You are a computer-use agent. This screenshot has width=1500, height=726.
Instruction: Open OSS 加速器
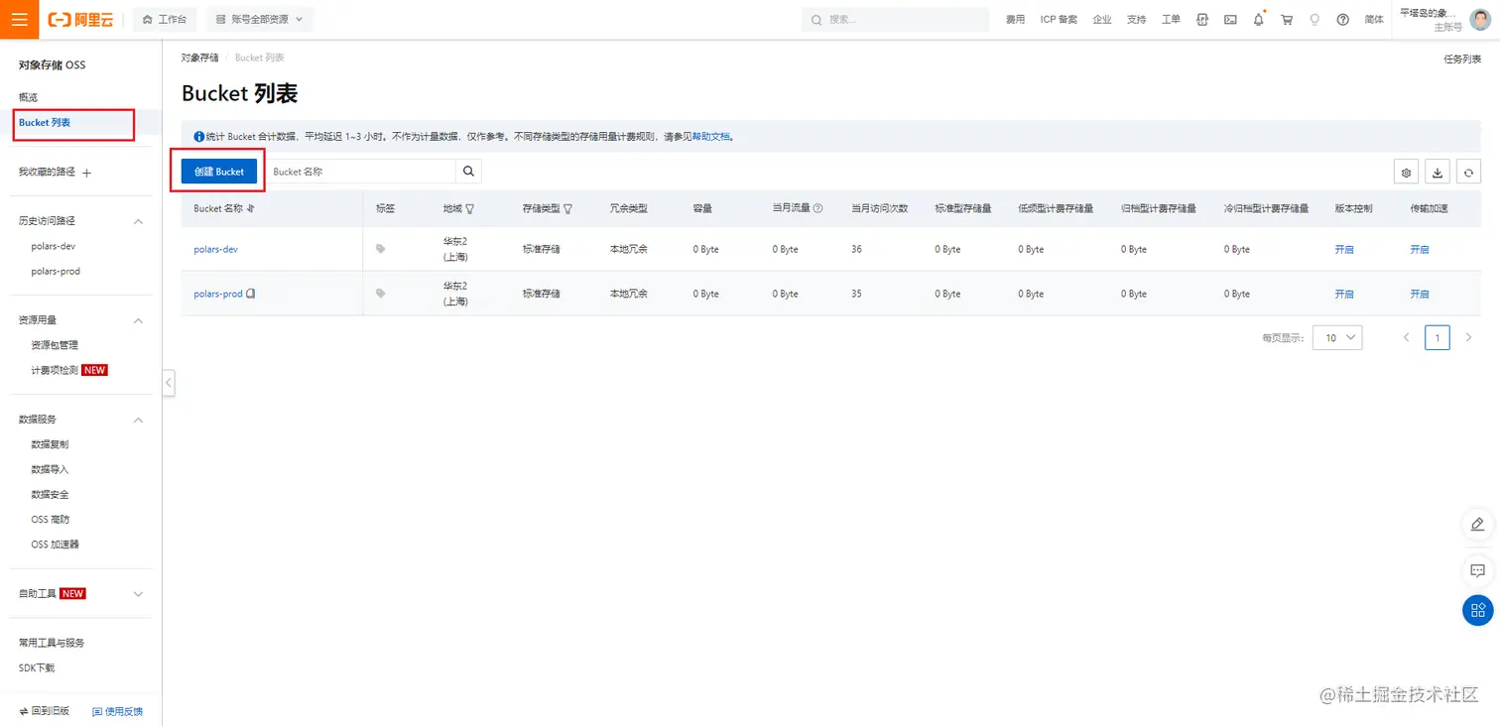click(55, 544)
